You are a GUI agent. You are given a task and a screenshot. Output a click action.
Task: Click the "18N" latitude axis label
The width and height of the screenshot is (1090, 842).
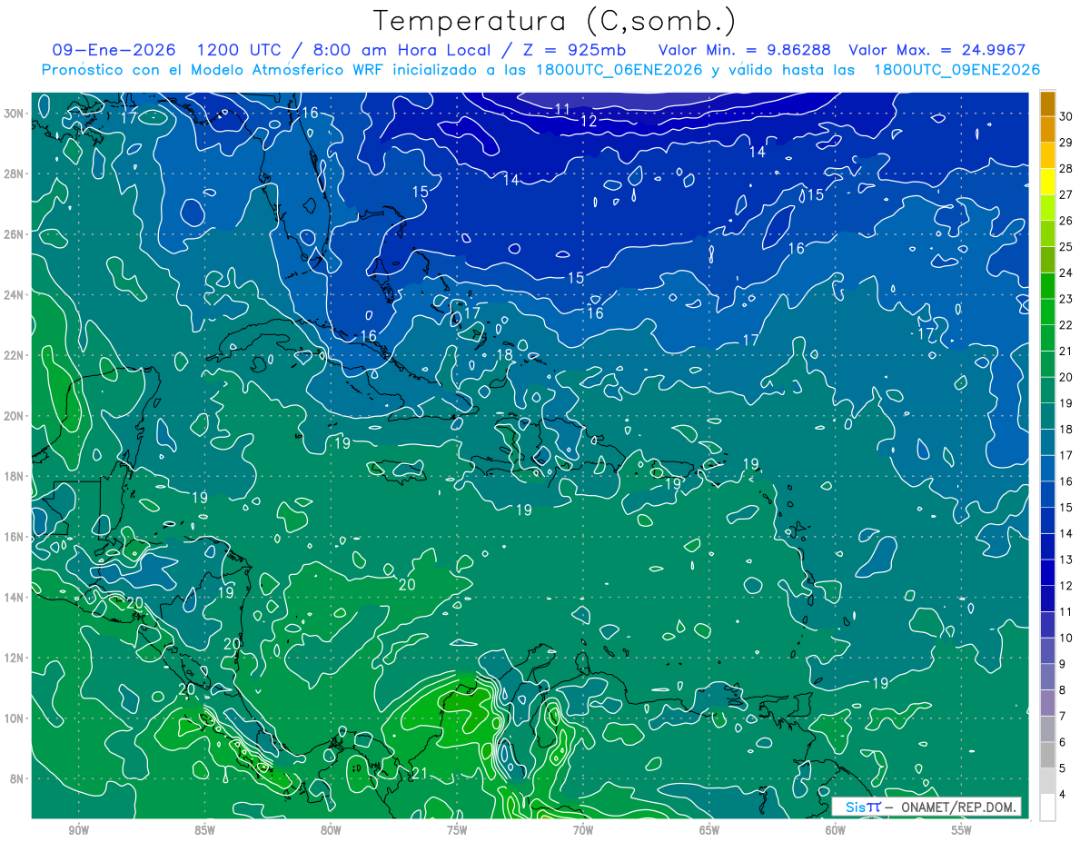coord(15,476)
